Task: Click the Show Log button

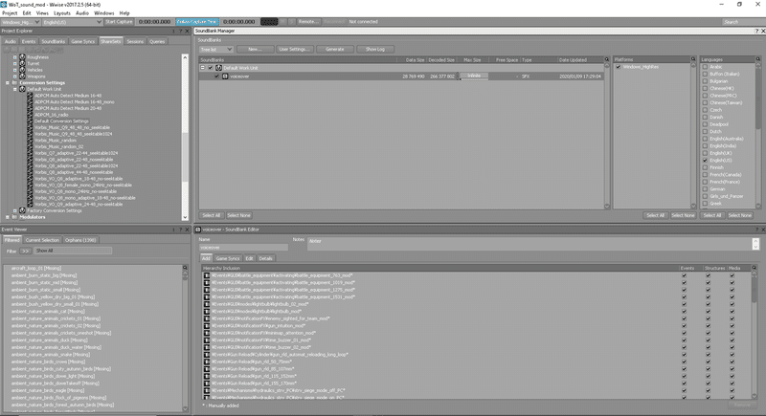Action: pos(375,50)
